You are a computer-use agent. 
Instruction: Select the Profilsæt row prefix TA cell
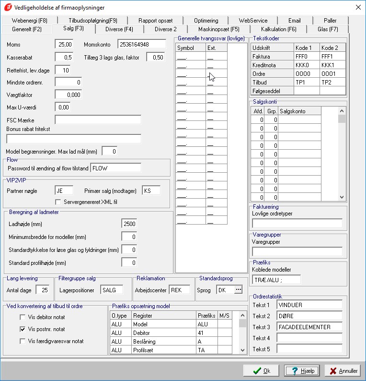(x=206, y=350)
